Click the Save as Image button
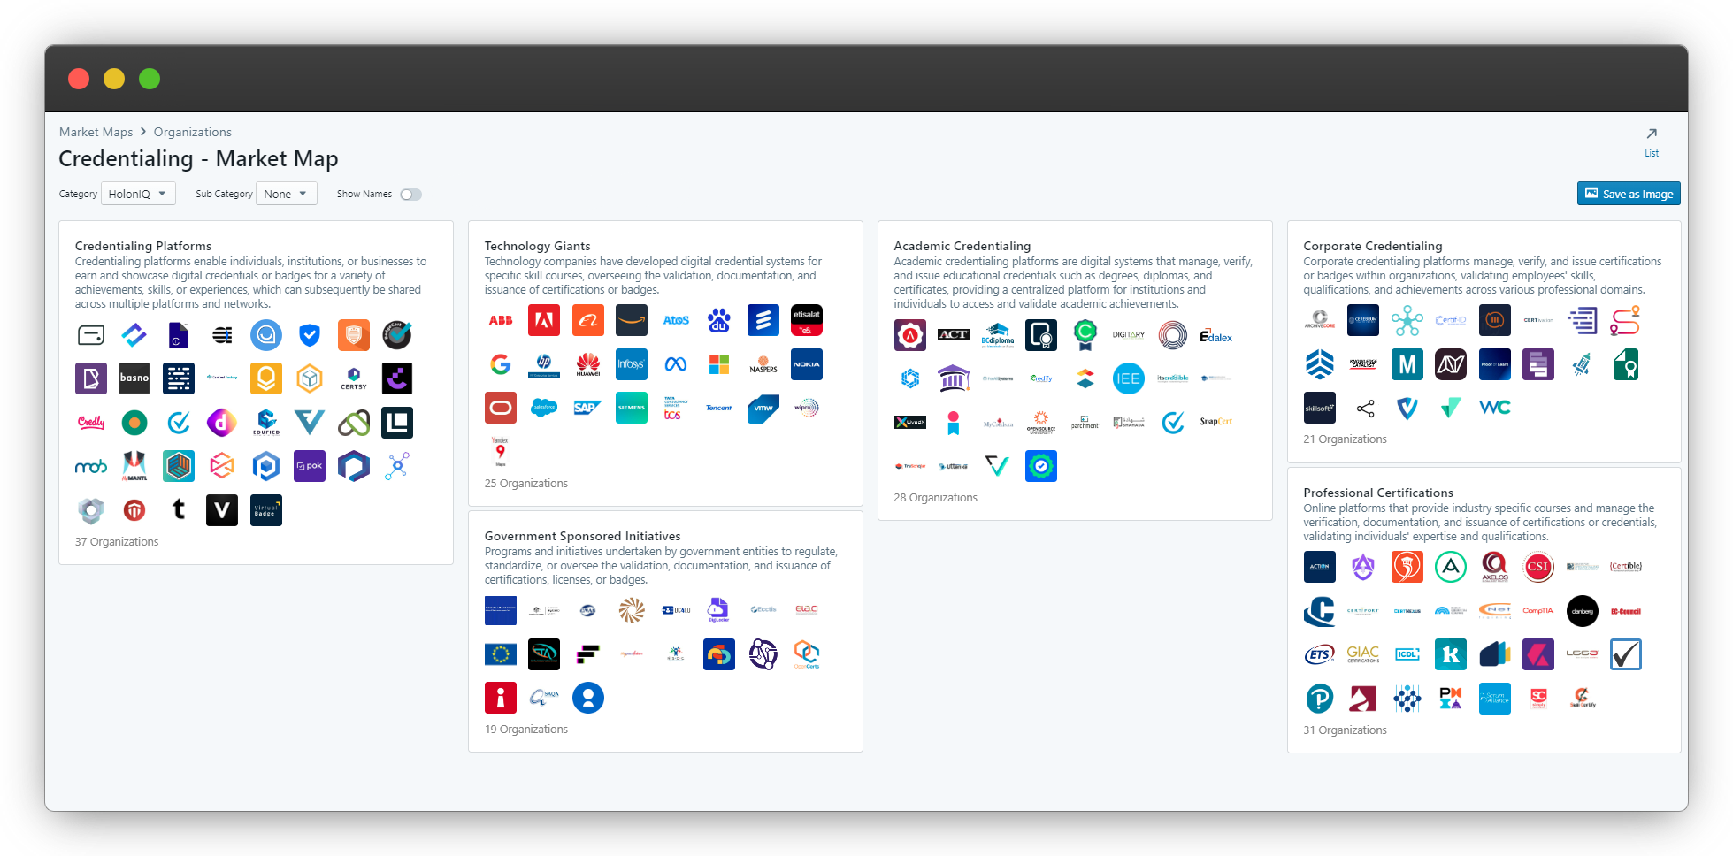 [1629, 194]
